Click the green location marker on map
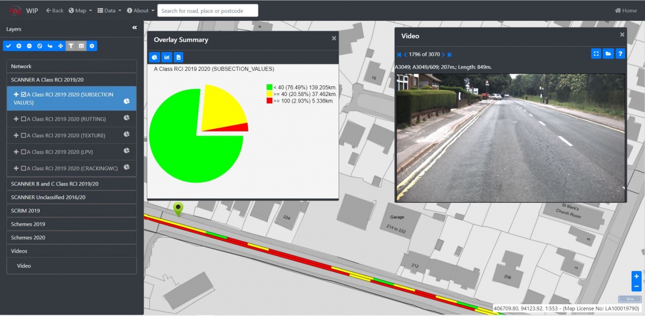The width and height of the screenshot is (645, 316). (x=178, y=208)
